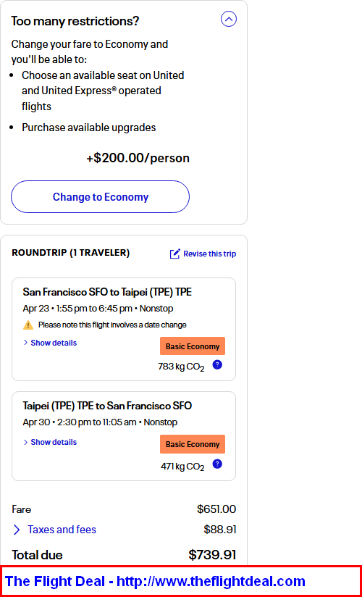Click the +$200.00/person price text

pyautogui.click(x=138, y=158)
